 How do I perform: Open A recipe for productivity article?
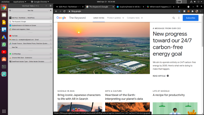pos(169,95)
